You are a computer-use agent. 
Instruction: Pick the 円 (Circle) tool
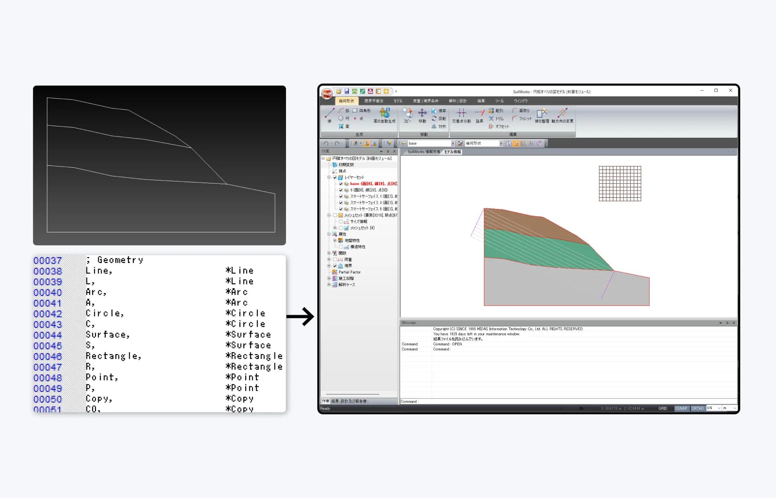coord(344,118)
